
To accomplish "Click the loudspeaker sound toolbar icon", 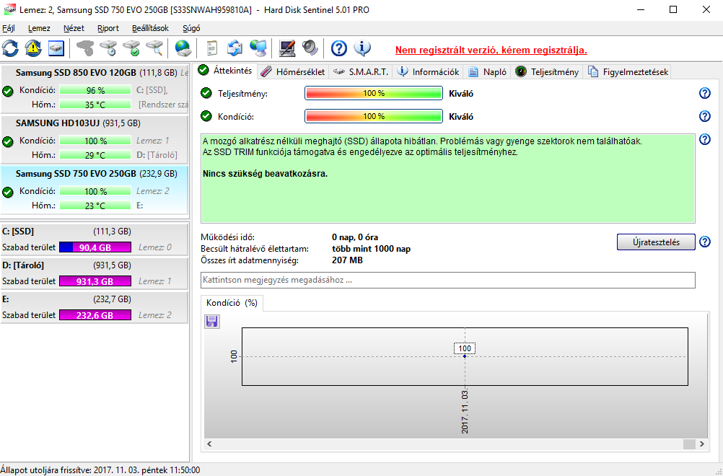I will 310,48.
